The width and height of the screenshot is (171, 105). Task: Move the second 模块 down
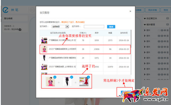(162, 36)
